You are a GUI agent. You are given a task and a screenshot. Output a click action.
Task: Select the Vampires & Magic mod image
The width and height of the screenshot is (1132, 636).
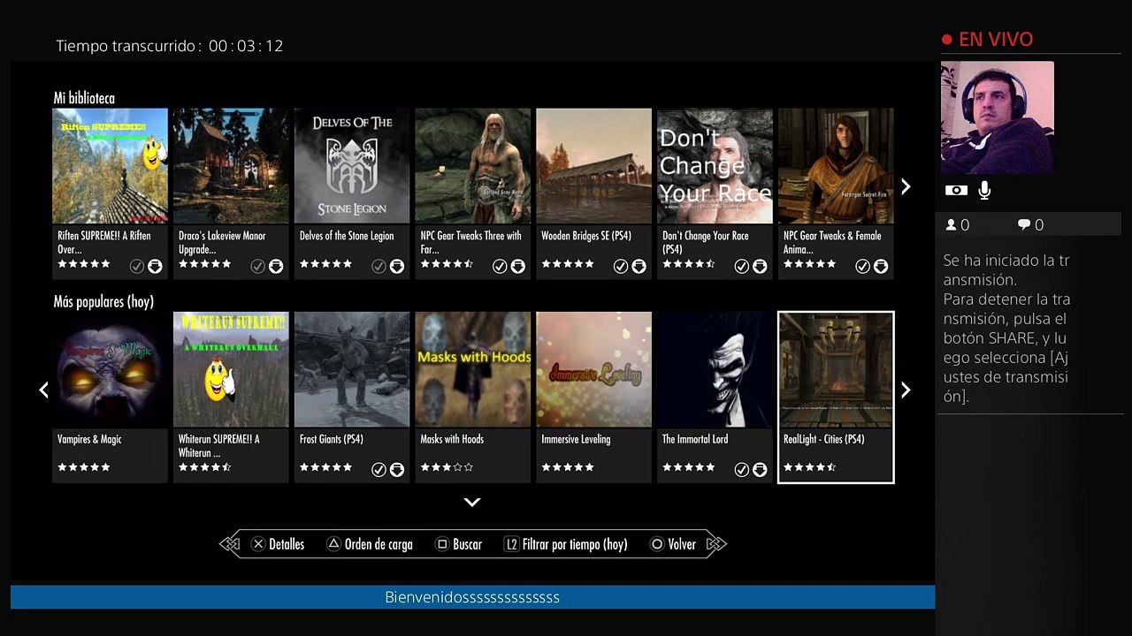[x=110, y=369]
